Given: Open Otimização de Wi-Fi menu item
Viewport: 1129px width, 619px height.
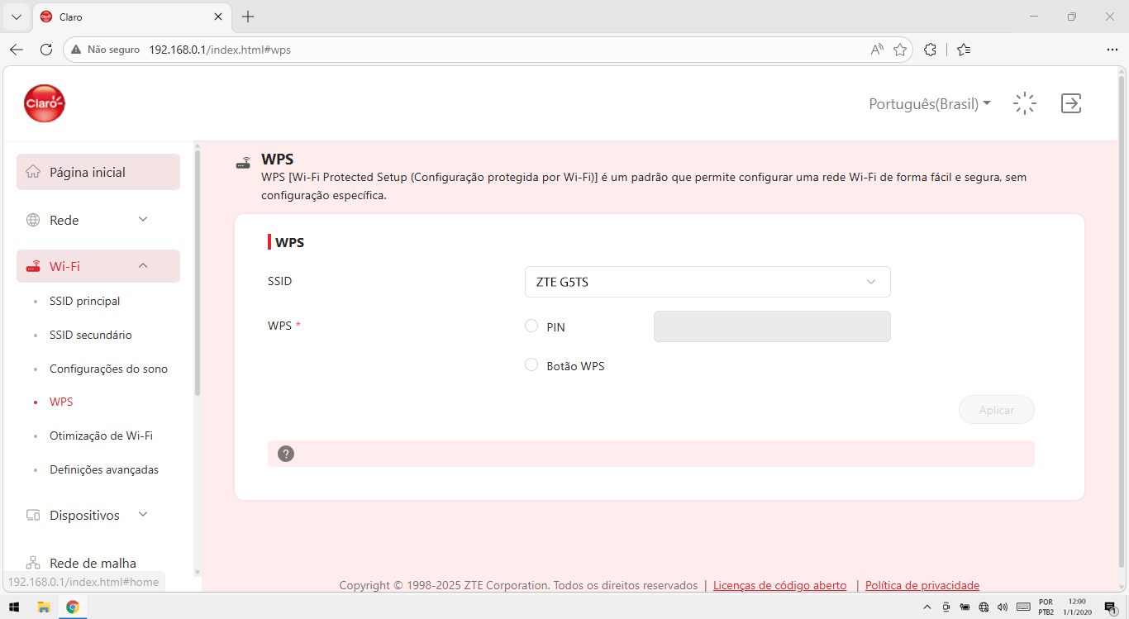Looking at the screenshot, I should pos(101,436).
